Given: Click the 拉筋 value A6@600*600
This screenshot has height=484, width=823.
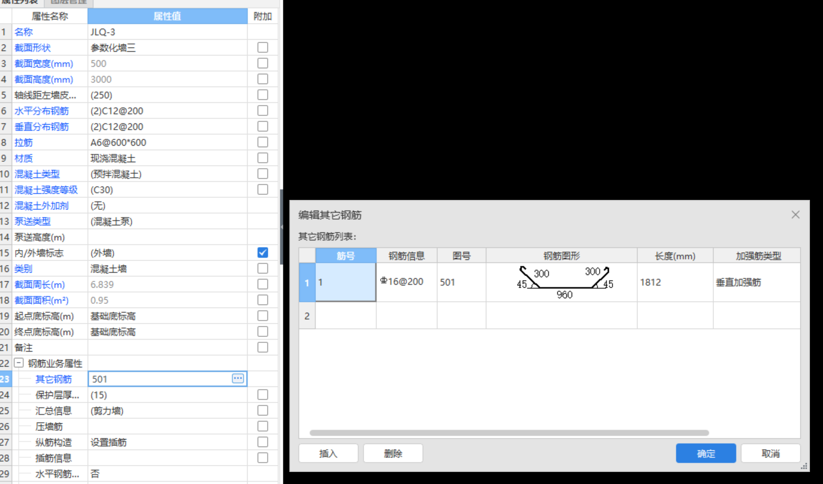Looking at the screenshot, I should 168,142.
